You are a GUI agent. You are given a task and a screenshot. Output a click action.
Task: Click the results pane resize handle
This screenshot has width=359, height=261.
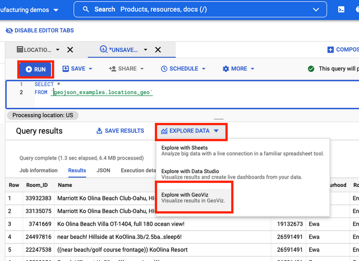[219, 119]
